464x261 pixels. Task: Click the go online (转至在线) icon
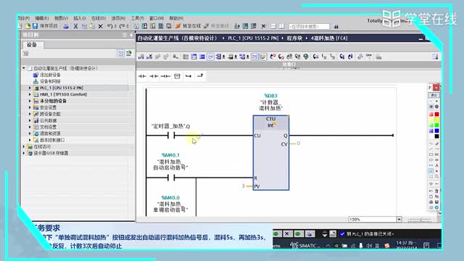click(178, 26)
